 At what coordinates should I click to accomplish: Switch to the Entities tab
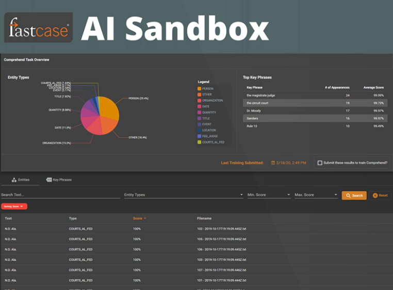tap(21, 180)
